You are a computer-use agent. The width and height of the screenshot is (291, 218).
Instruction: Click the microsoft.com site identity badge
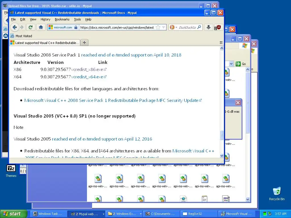(x=63, y=28)
